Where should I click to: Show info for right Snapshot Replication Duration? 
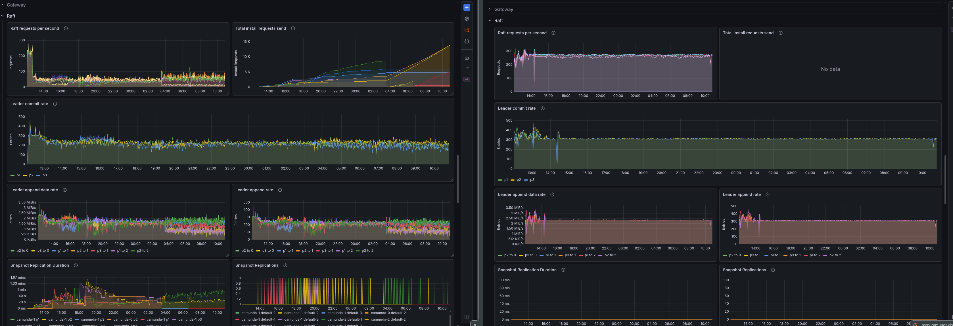pyautogui.click(x=563, y=270)
